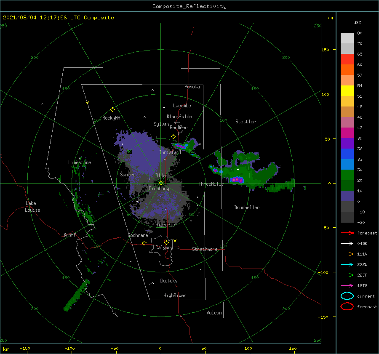
Task: Click the Innisfail town label
Action: pyautogui.click(x=170, y=152)
